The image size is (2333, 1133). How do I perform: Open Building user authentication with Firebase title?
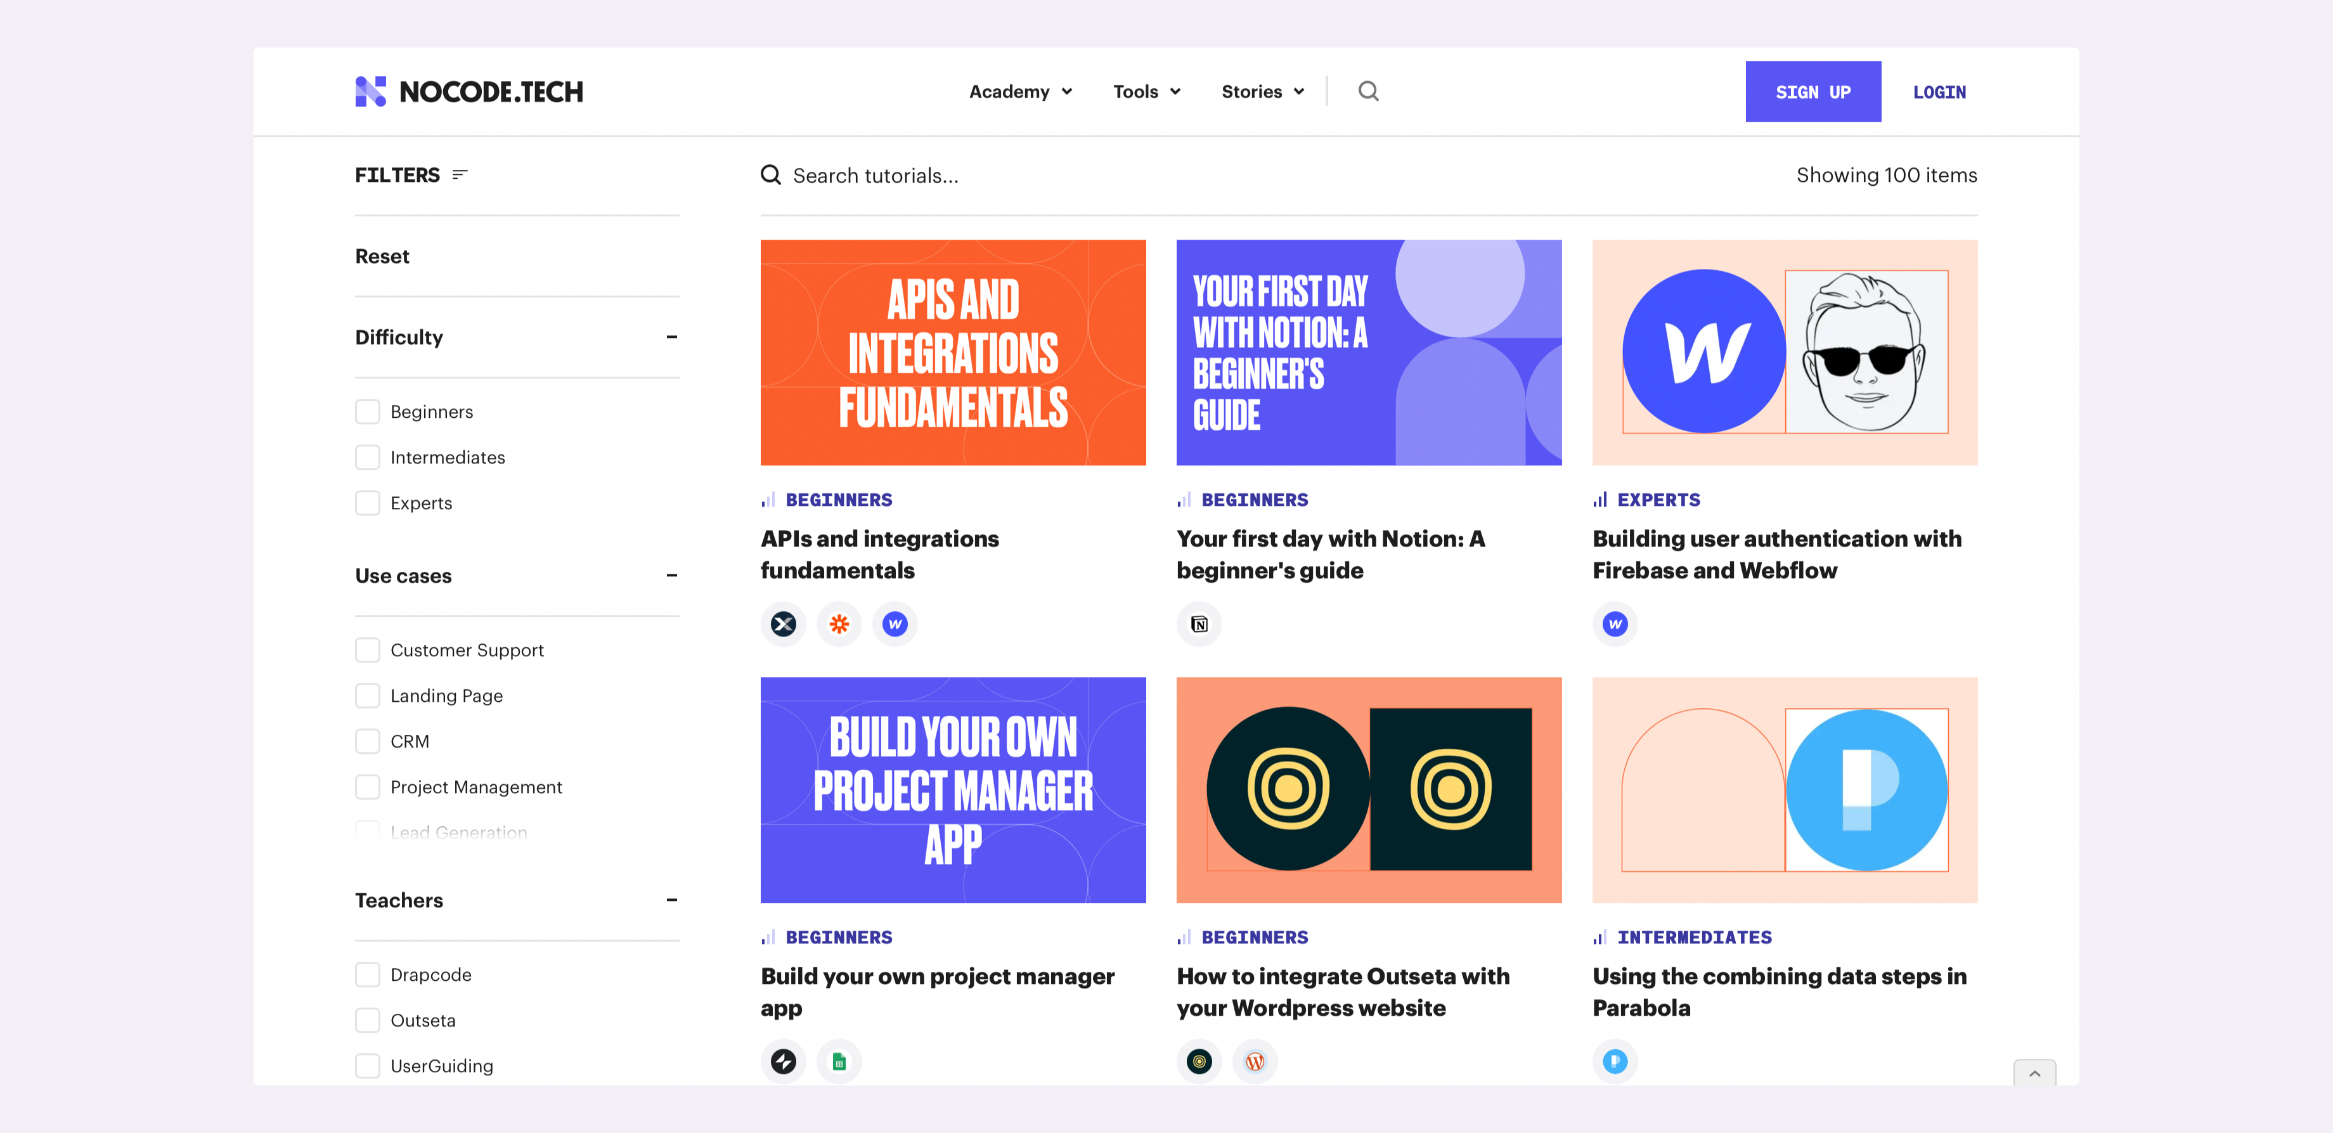click(1777, 554)
